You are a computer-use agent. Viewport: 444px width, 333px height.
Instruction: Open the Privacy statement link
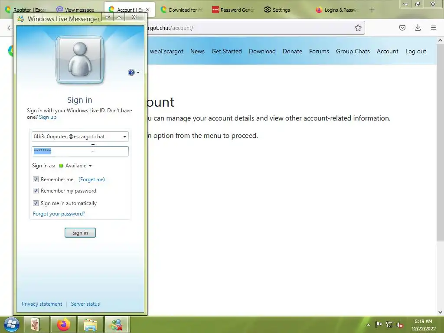pyautogui.click(x=42, y=304)
